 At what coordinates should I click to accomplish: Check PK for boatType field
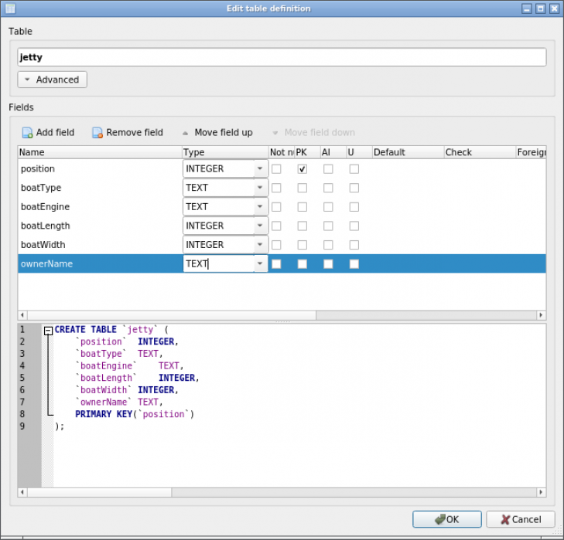pyautogui.click(x=303, y=188)
